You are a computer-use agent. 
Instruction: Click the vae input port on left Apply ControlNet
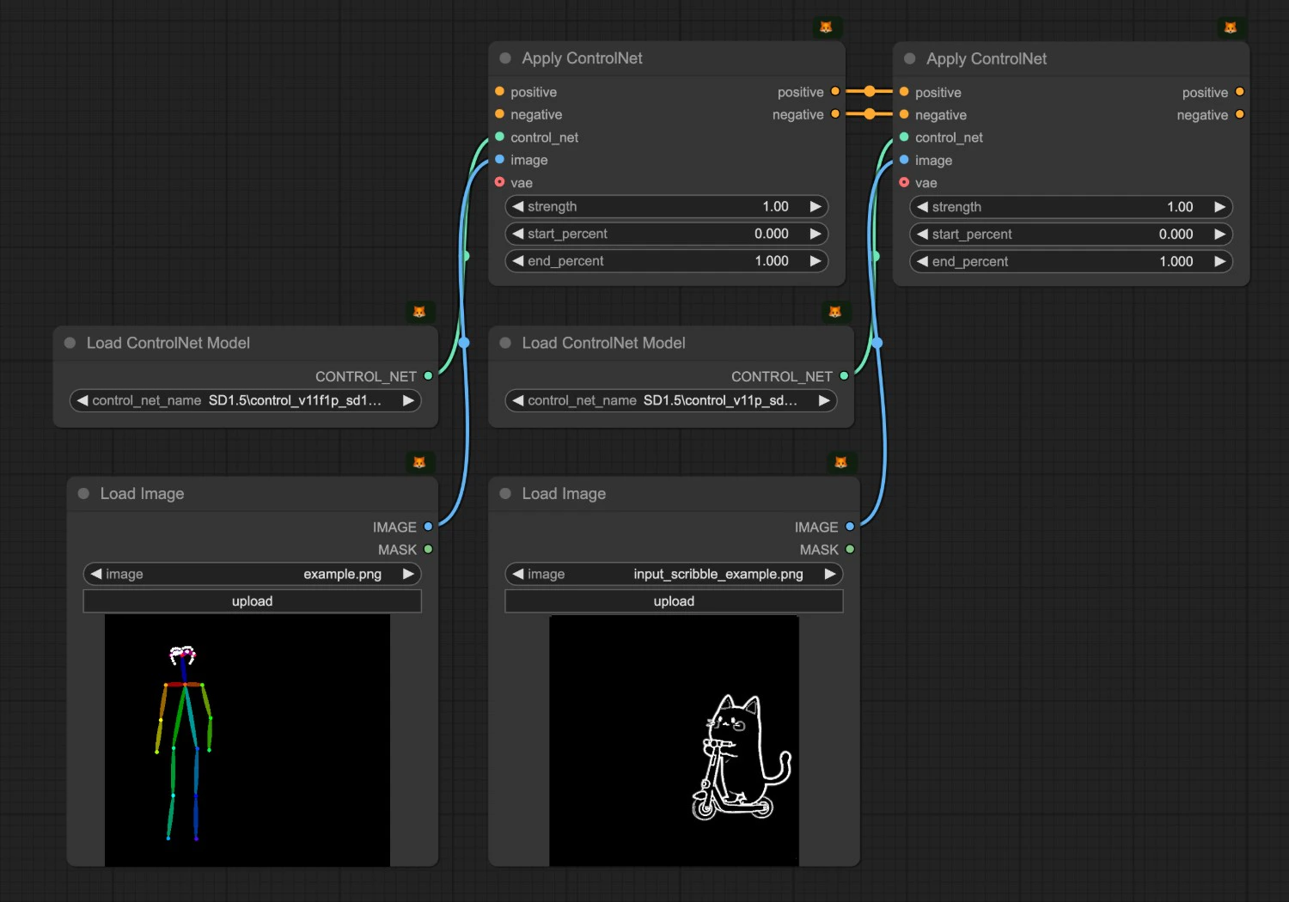coord(499,182)
